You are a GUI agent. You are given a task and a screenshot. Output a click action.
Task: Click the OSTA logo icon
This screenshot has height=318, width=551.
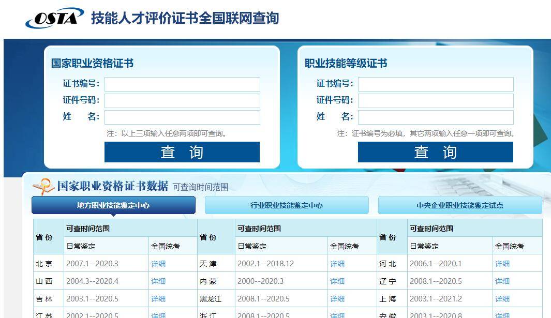[x=54, y=18]
